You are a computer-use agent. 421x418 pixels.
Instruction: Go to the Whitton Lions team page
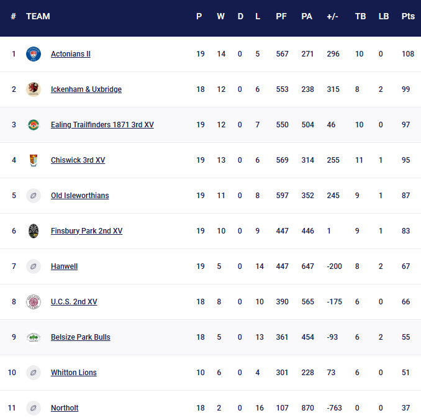pyautogui.click(x=74, y=373)
